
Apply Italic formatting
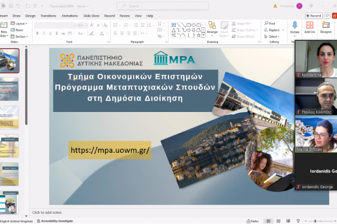point(44,33)
